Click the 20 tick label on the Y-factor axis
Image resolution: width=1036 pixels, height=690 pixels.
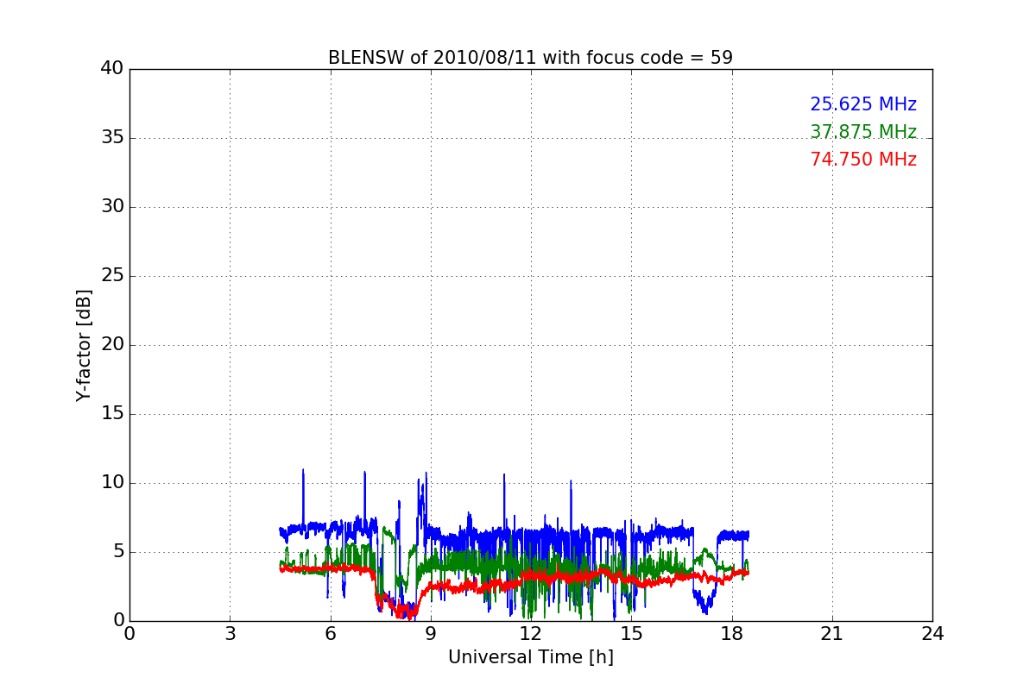[112, 345]
